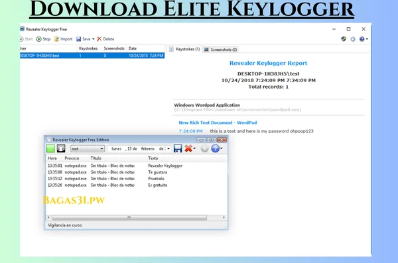Select the 13:35:12 log row

pos(136,179)
